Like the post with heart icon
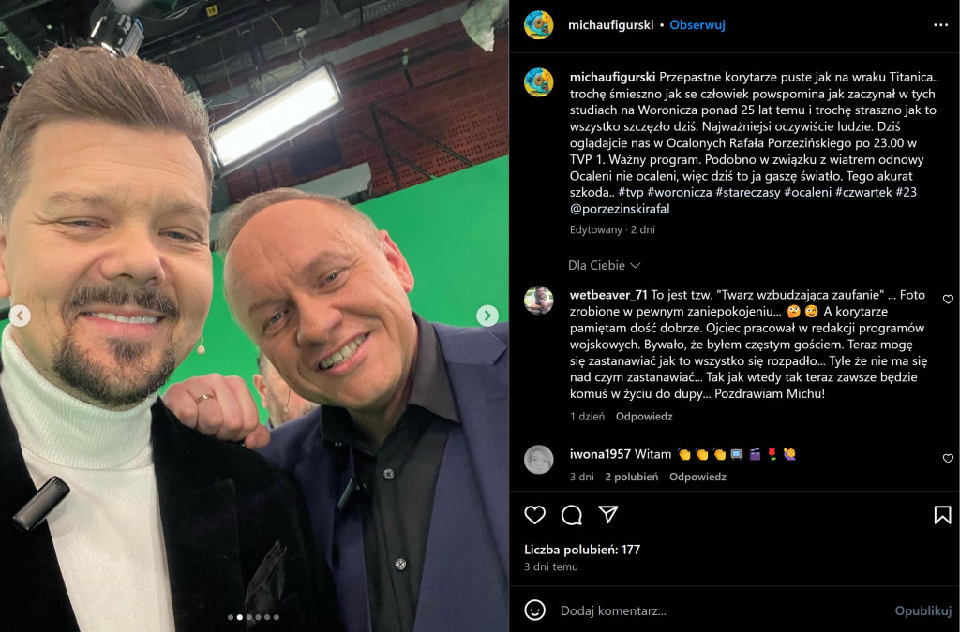Viewport: 960px width, 632px height. click(x=534, y=515)
